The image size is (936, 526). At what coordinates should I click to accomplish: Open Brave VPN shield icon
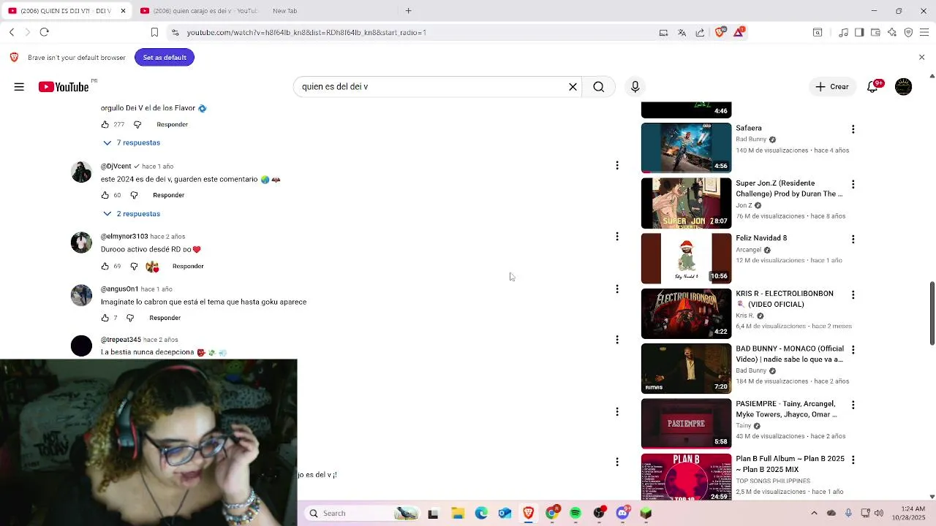tap(908, 32)
